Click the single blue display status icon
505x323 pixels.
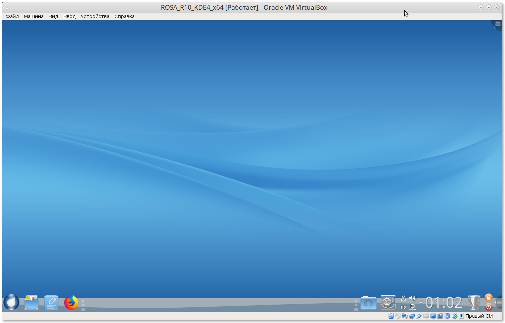point(433,316)
